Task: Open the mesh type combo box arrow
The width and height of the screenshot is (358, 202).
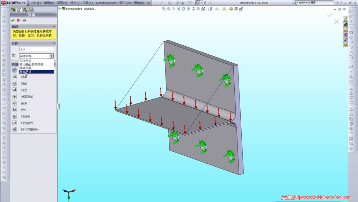Action: [x=51, y=56]
